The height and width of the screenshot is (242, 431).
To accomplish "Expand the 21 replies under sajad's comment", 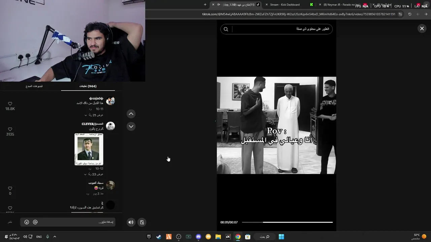I will click(94, 115).
